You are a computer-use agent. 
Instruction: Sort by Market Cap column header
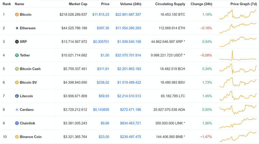[x=78, y=4]
